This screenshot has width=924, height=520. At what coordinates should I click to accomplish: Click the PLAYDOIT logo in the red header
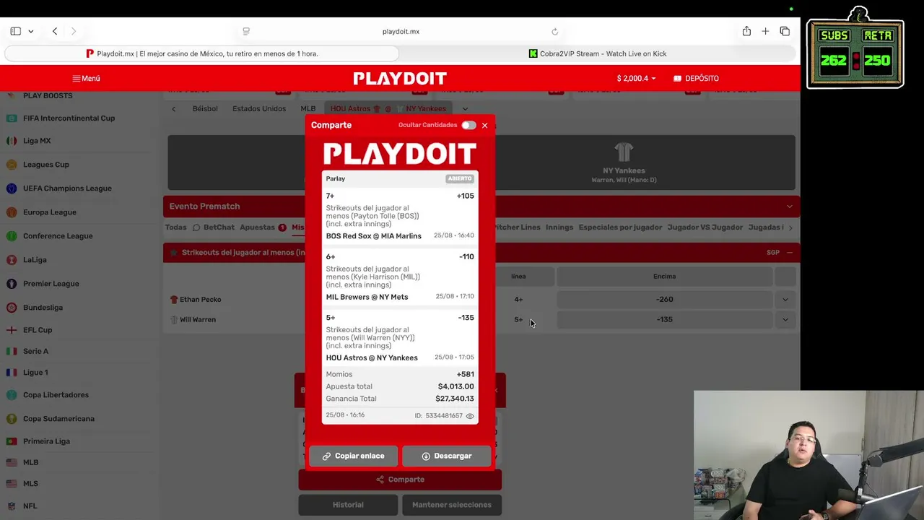click(400, 78)
